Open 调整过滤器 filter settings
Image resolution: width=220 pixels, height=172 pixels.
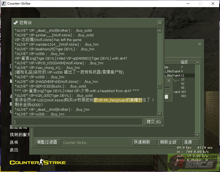click(48, 142)
